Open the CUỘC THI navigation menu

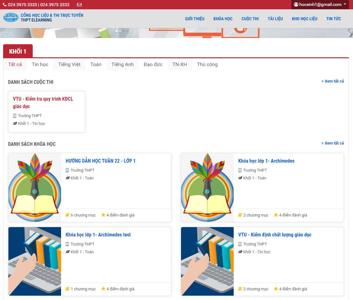tap(250, 19)
